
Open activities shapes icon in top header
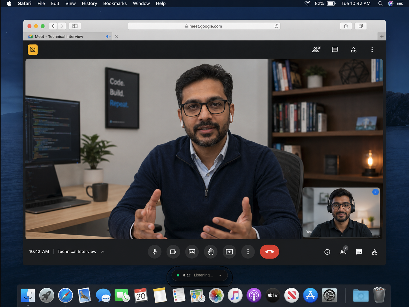click(354, 50)
